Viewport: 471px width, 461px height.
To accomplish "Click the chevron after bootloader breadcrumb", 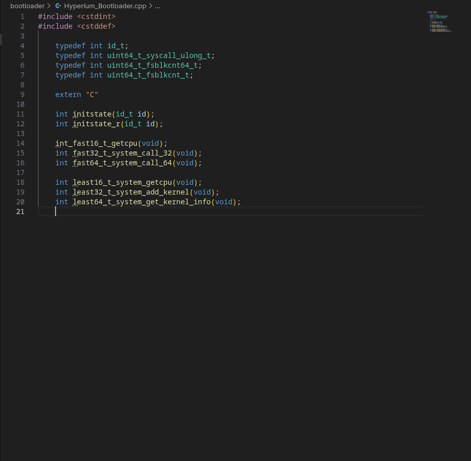I will (x=49, y=6).
